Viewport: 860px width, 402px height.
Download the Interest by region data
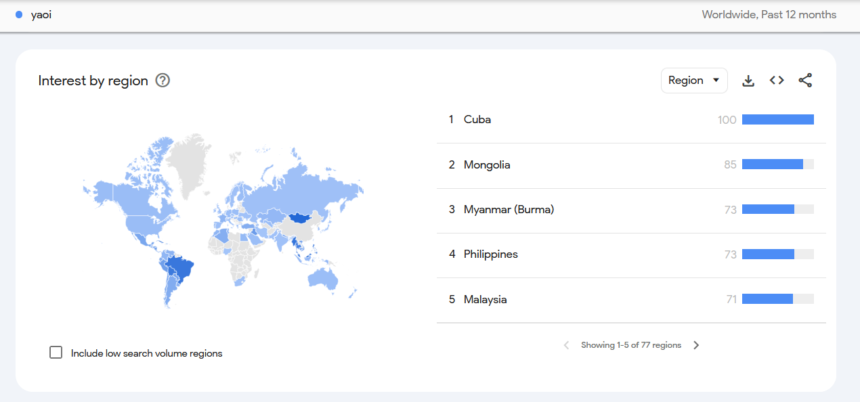(x=748, y=81)
